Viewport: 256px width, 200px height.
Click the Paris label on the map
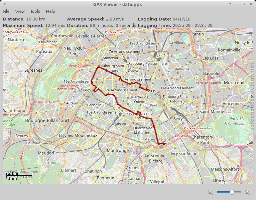151,91
